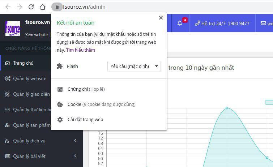The width and height of the screenshot is (273, 167).
Task: Click the Flash puzzle piece icon
Action: pyautogui.click(x=60, y=67)
